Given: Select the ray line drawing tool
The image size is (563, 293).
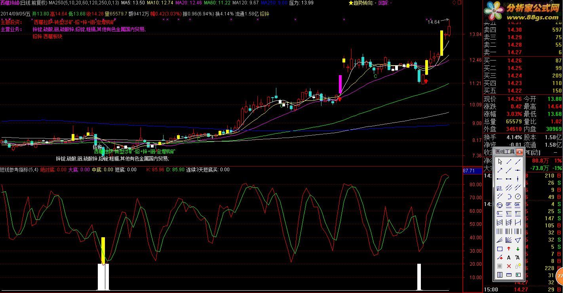Looking at the screenshot, I should [509, 170].
